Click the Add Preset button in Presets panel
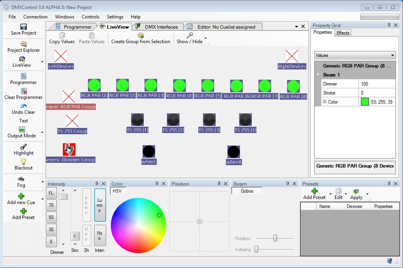The width and height of the screenshot is (403, 268). point(314,194)
